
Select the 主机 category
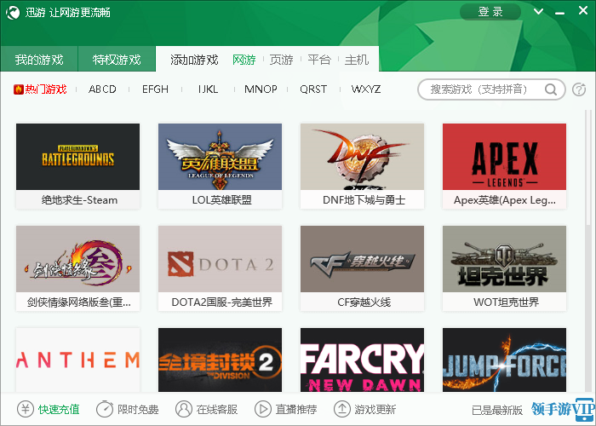(x=357, y=60)
